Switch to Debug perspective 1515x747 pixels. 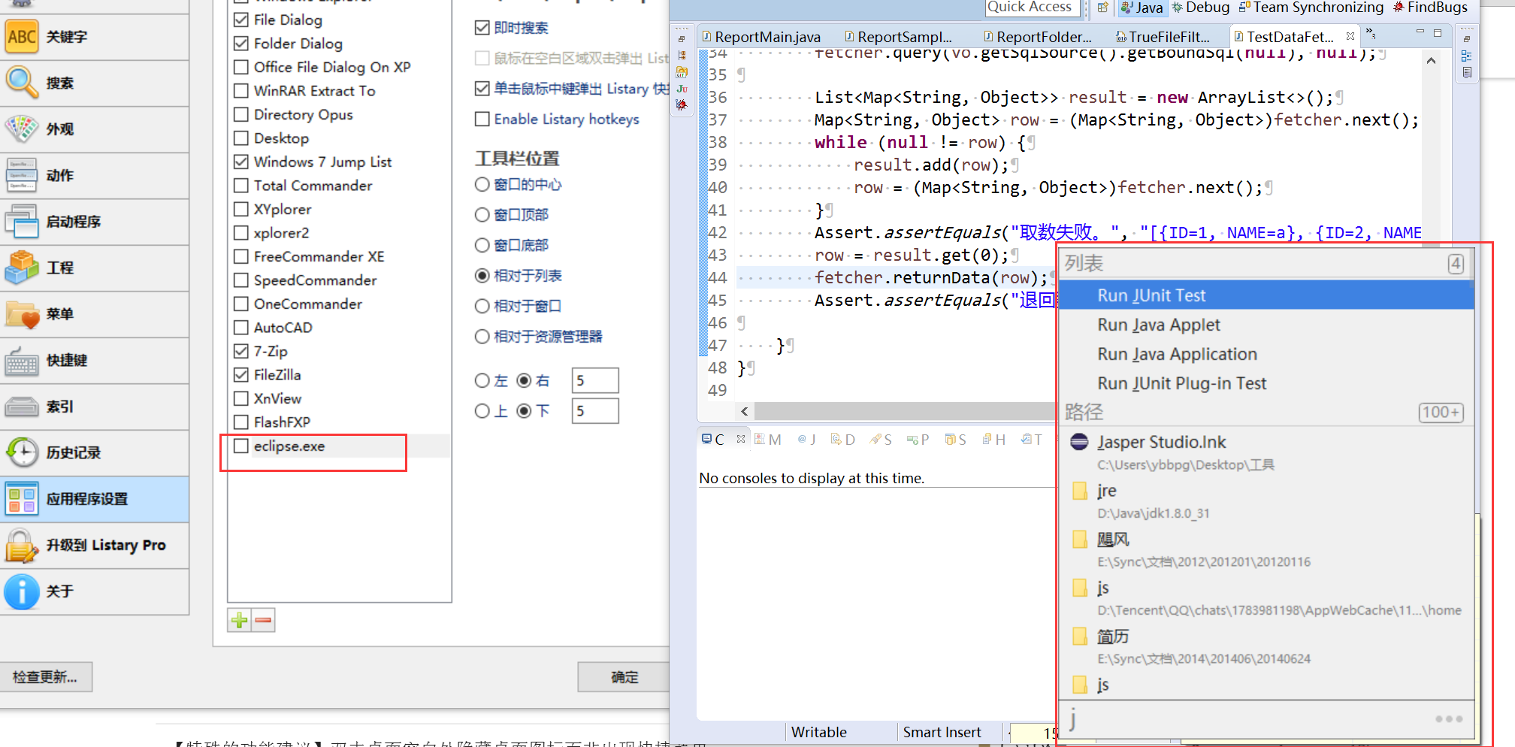(x=1200, y=8)
